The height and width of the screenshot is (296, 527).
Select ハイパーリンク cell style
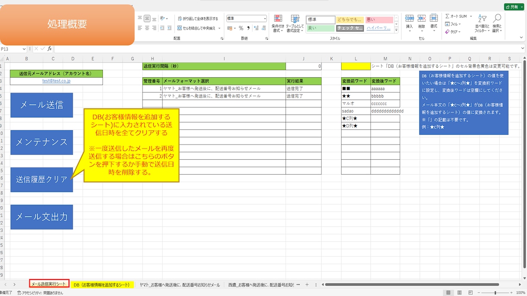[379, 28]
